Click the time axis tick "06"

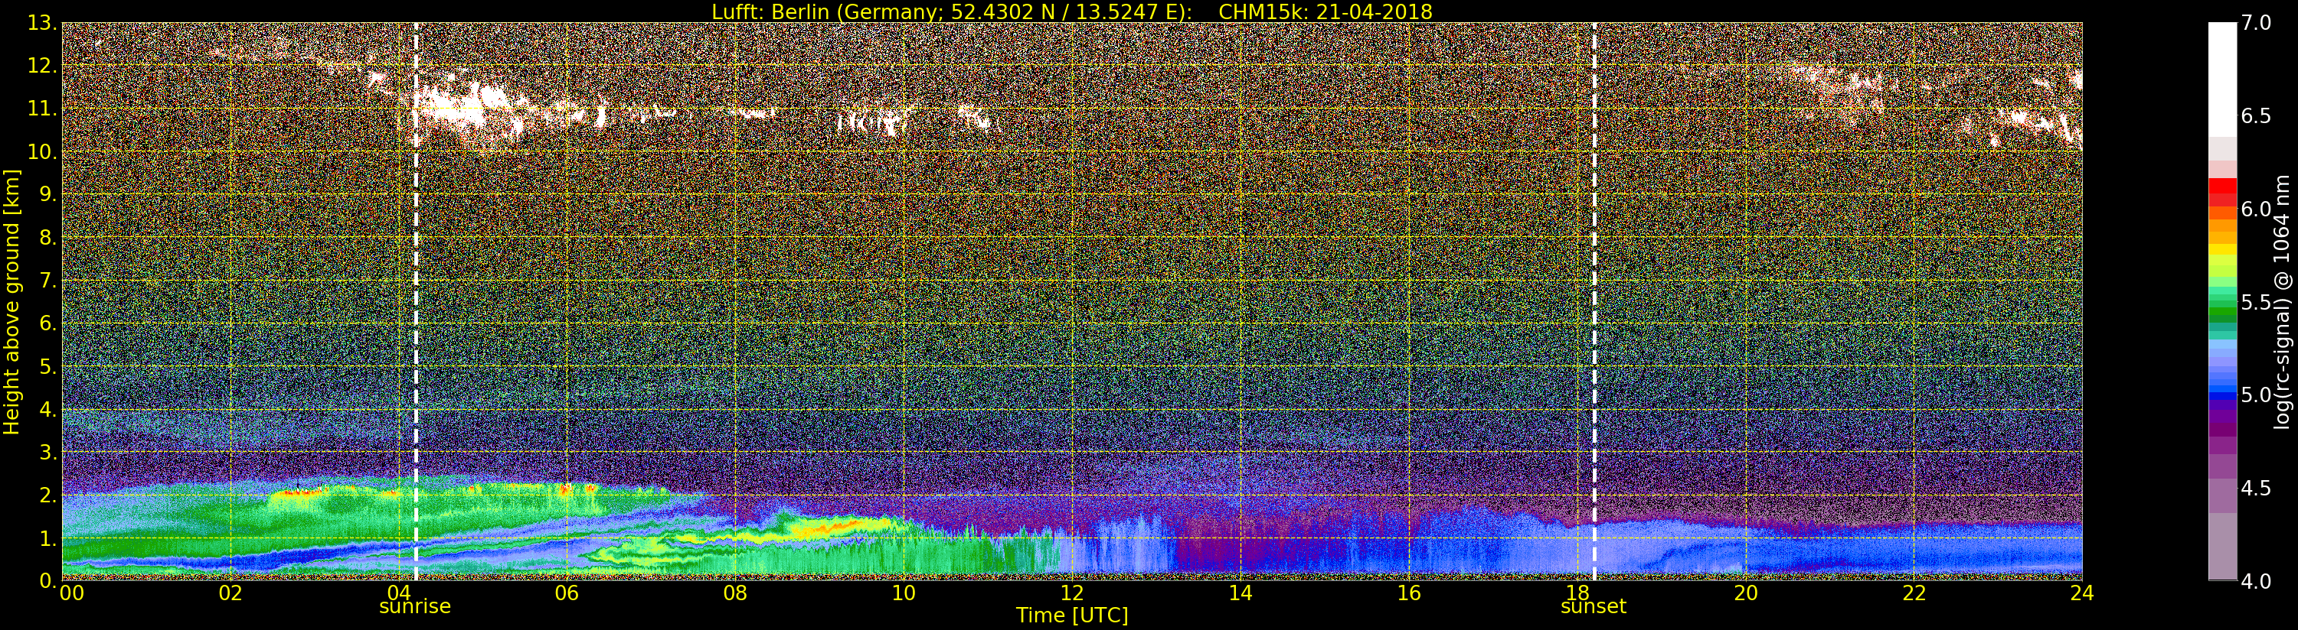tap(567, 593)
